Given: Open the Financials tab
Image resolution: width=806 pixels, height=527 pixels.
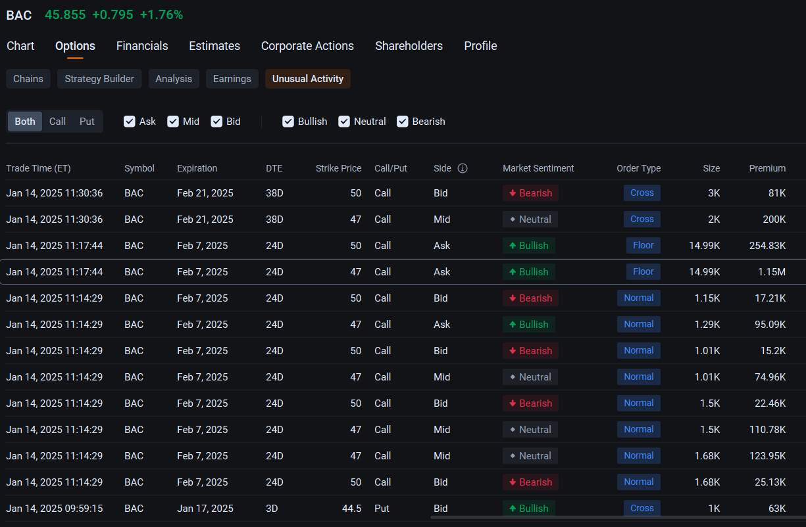Looking at the screenshot, I should point(142,46).
